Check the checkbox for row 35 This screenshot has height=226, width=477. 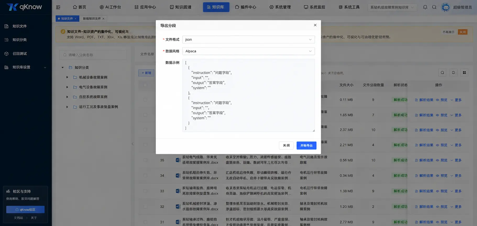pyautogui.click(x=145, y=160)
